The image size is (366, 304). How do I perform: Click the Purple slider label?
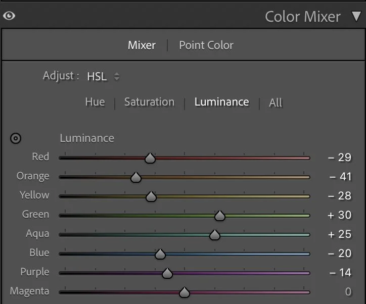tap(35, 272)
